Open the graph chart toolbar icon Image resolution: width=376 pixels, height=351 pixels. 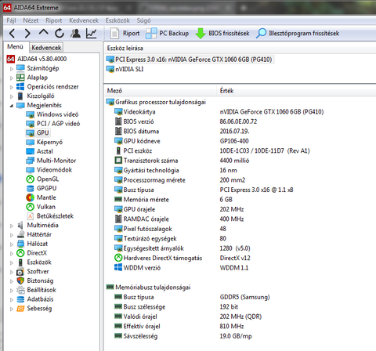(x=92, y=33)
